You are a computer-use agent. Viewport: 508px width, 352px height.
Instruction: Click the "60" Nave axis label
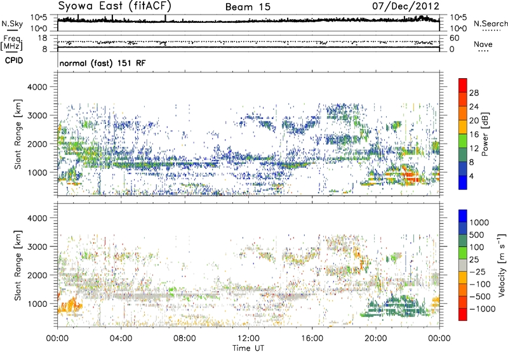coord(454,38)
